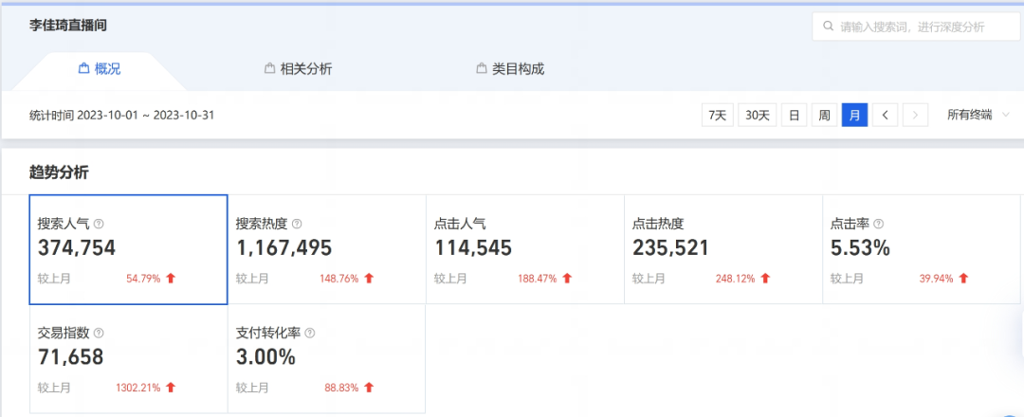Select the 月 monthly granularity
This screenshot has height=417, width=1024.
tap(855, 115)
